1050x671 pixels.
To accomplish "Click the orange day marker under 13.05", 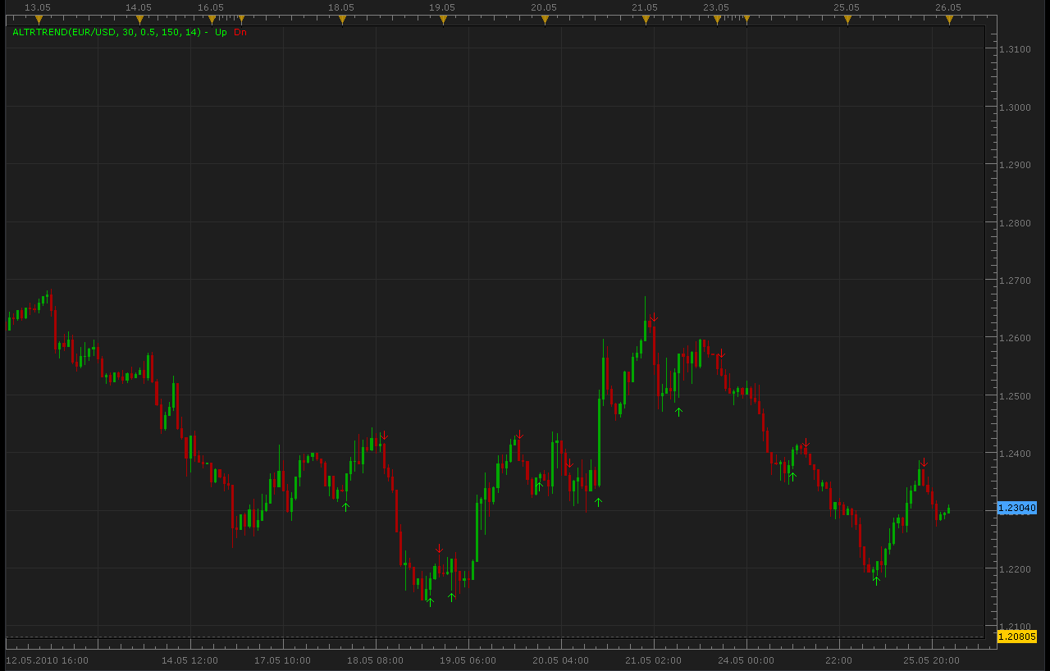I will click(x=39, y=20).
